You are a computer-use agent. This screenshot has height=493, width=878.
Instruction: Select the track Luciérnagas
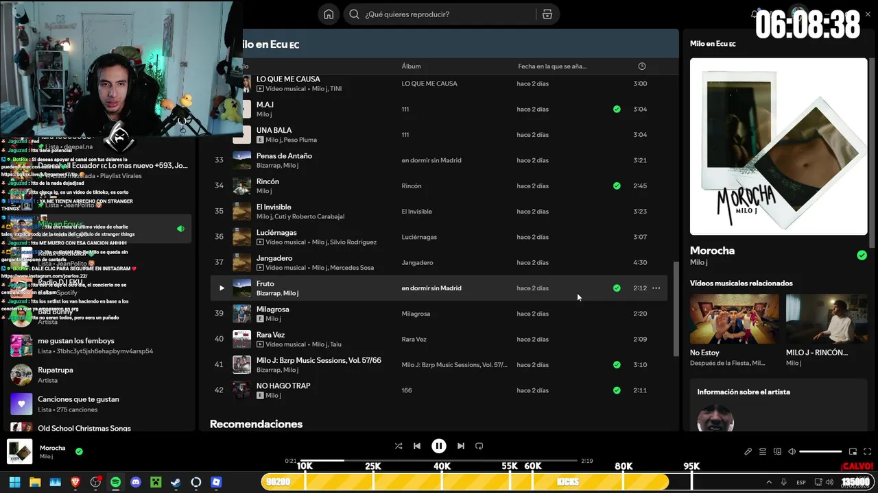click(438, 237)
